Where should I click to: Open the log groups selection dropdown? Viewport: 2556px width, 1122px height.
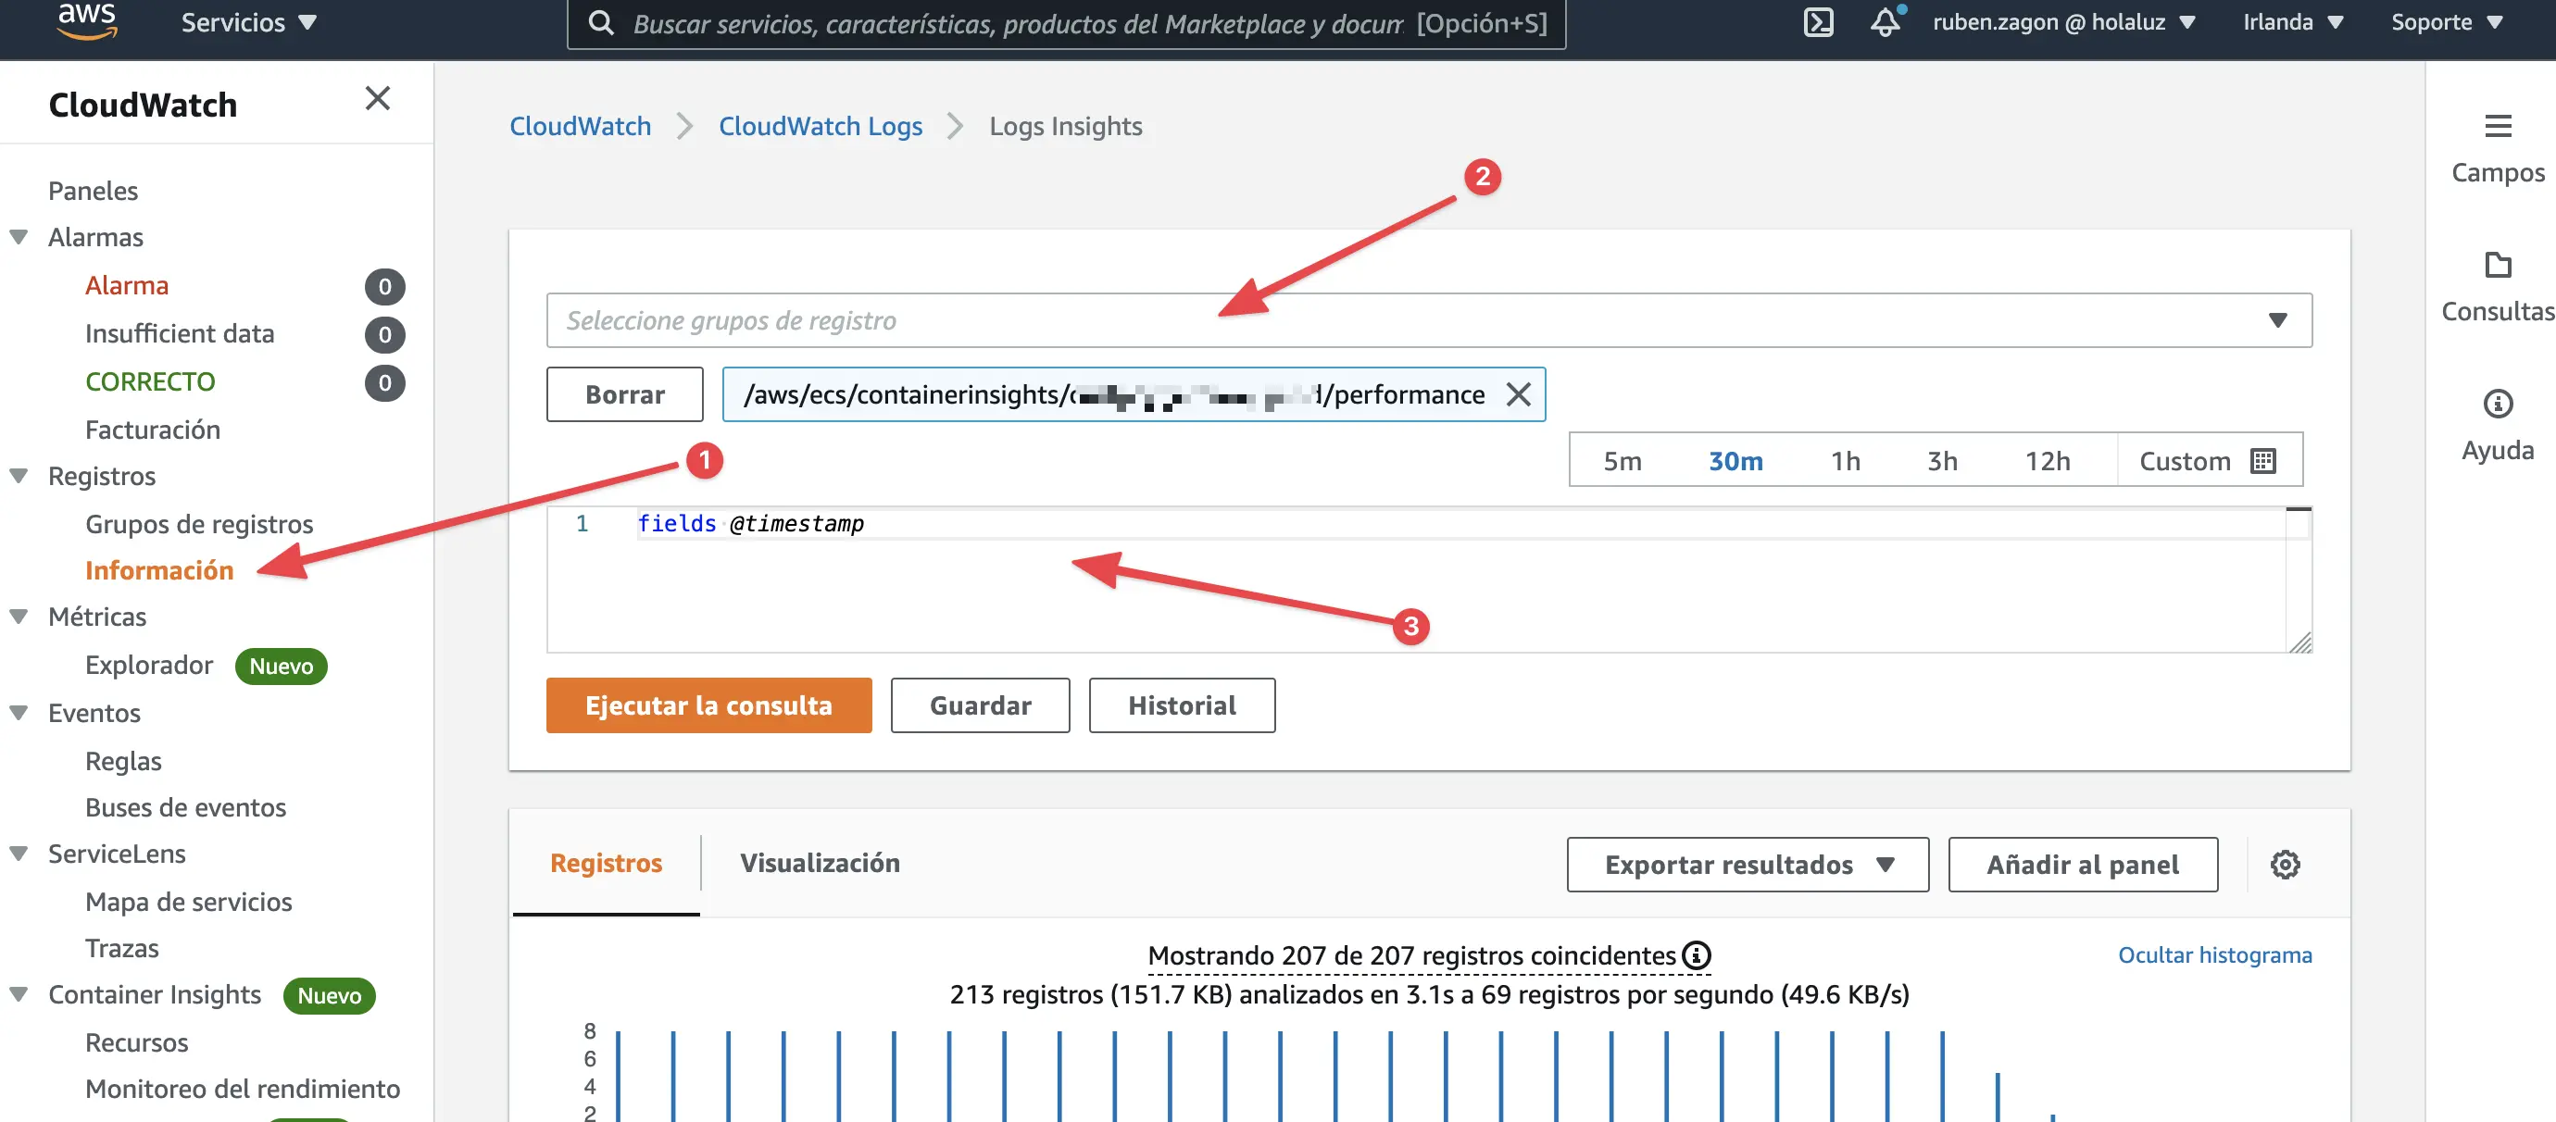(1429, 320)
